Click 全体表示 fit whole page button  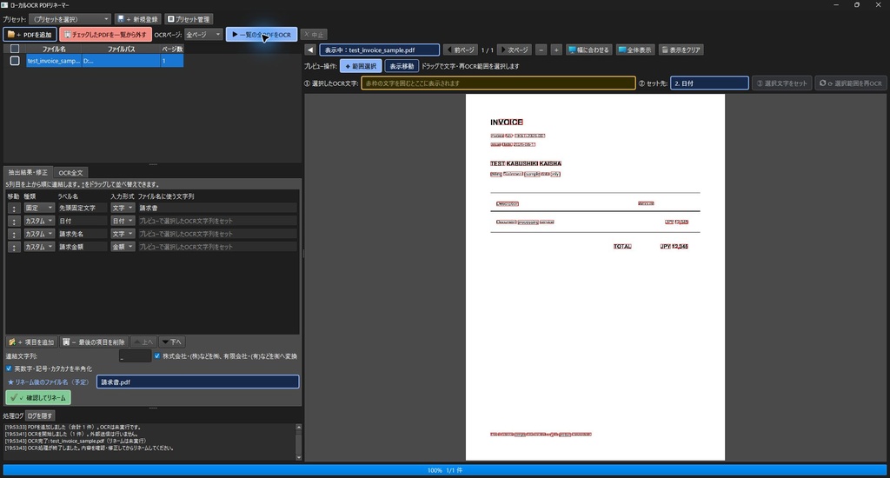coord(635,50)
